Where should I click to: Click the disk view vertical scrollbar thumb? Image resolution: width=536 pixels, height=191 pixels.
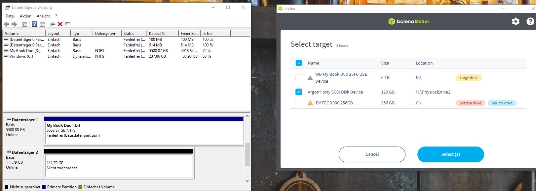pos(247,154)
